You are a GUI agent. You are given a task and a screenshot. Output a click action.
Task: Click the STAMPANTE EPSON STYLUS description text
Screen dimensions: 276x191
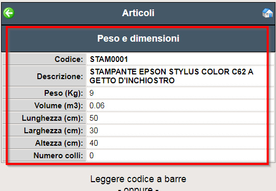[172, 76]
